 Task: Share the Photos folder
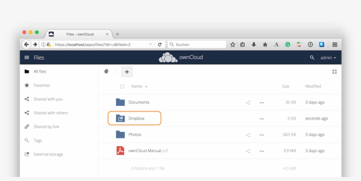[x=248, y=135]
